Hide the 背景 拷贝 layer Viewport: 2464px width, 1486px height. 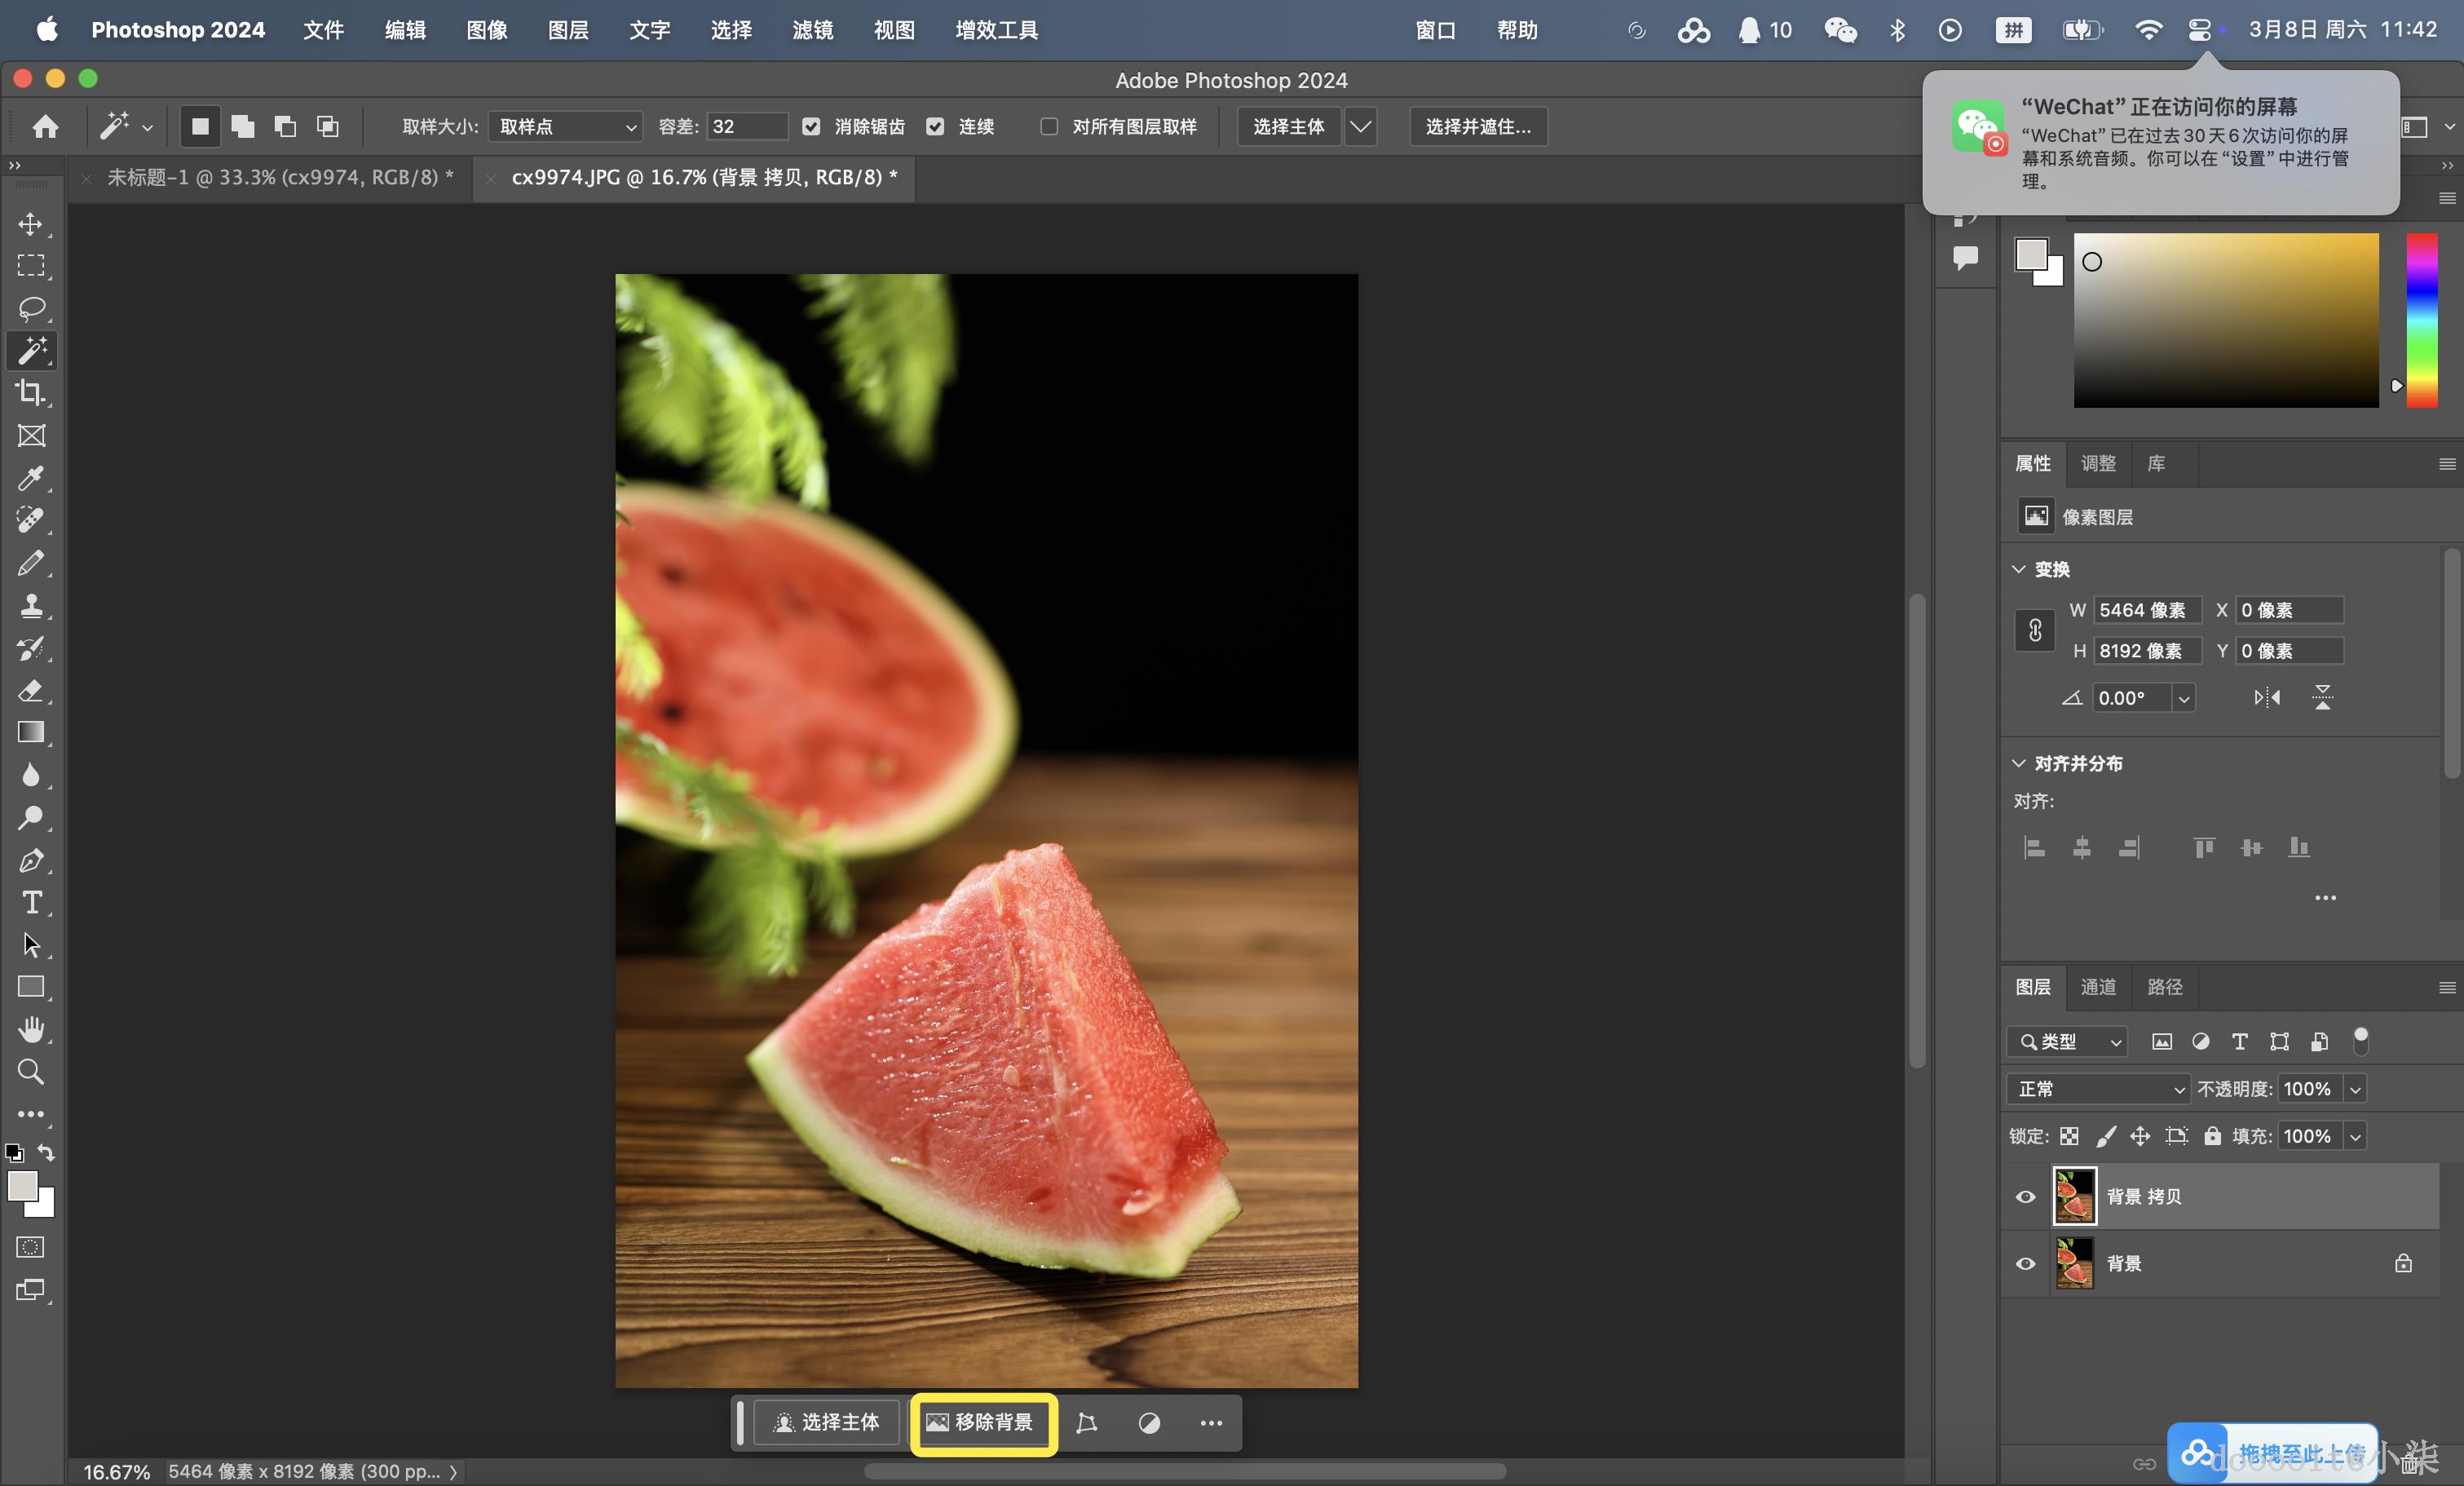[x=2025, y=1196]
